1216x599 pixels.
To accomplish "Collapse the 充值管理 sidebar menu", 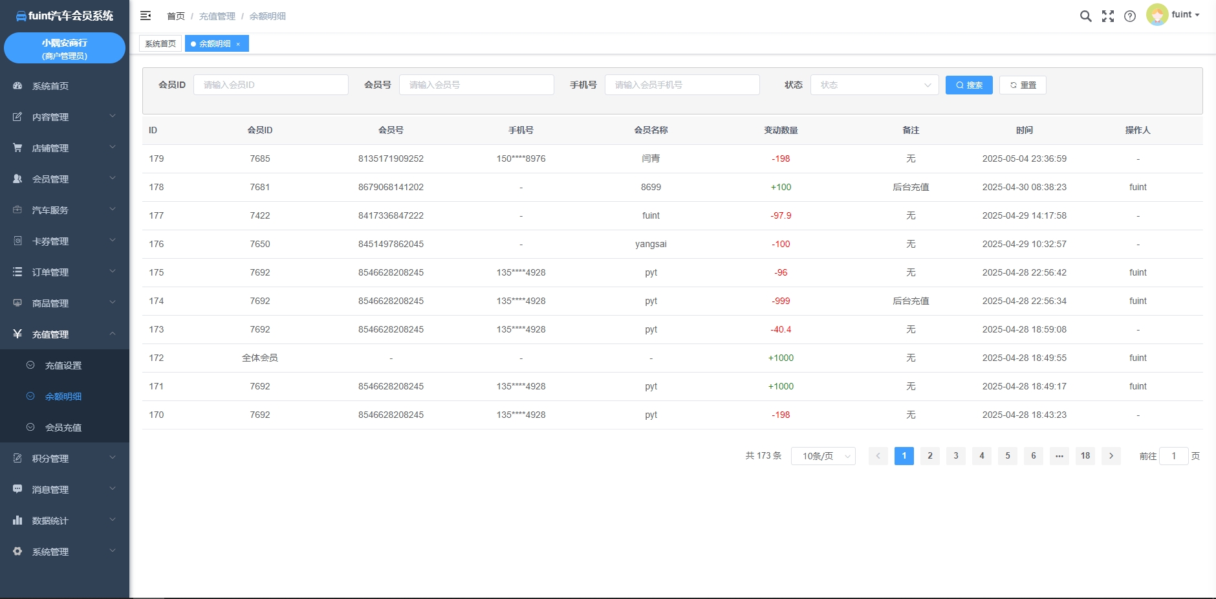I will [x=65, y=334].
